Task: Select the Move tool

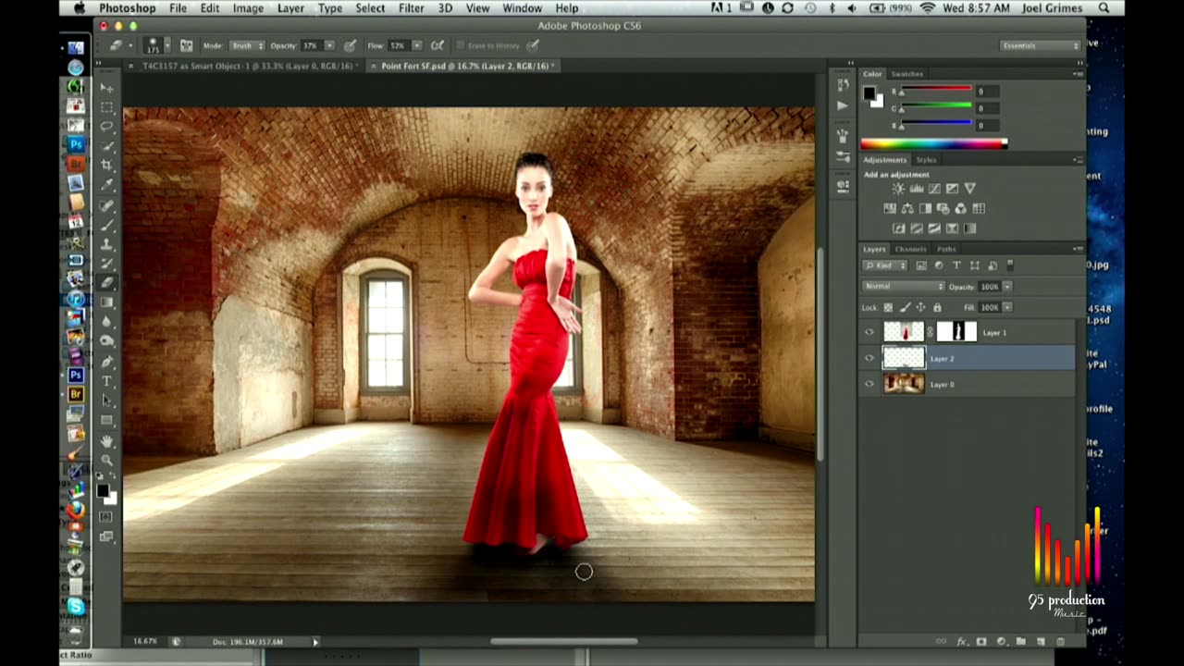Action: pos(107,87)
